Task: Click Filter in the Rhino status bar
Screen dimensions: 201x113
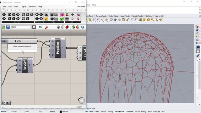Action: point(150,112)
